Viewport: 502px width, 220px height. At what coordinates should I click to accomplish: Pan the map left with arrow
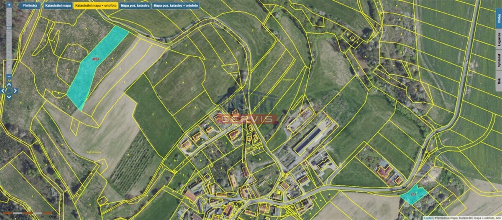tap(3, 90)
